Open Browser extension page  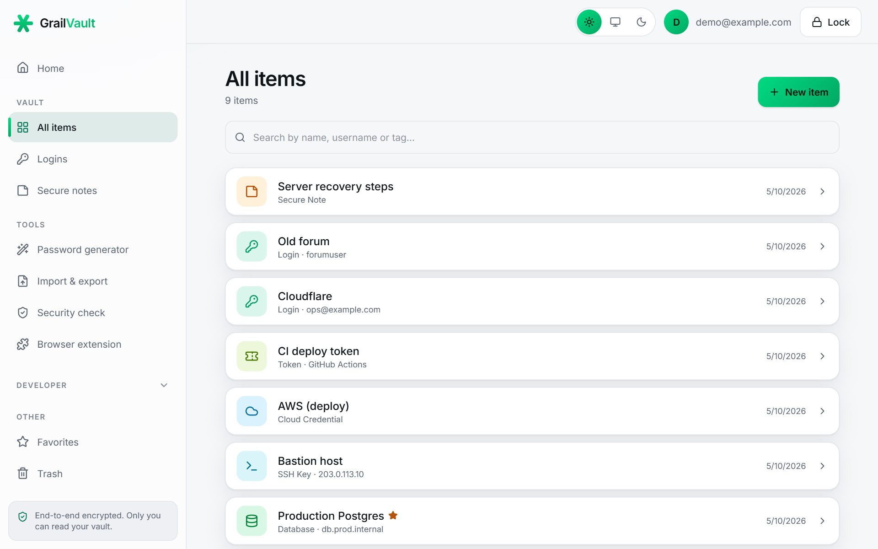tap(93, 344)
